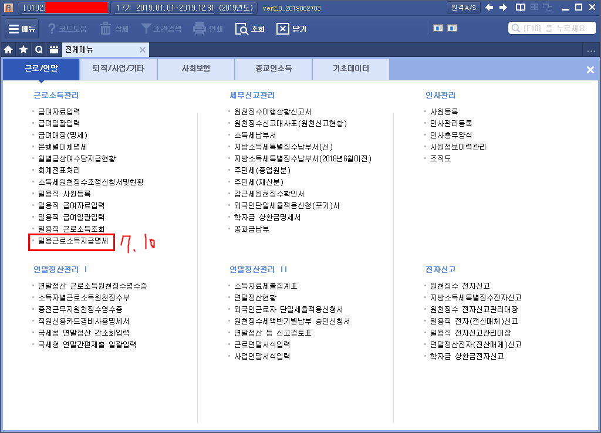The image size is (601, 433).
Task: Click the 원격A/S remote support button
Action: (x=464, y=7)
